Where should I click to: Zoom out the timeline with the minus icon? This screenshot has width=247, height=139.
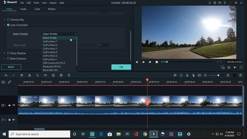(x=205, y=75)
